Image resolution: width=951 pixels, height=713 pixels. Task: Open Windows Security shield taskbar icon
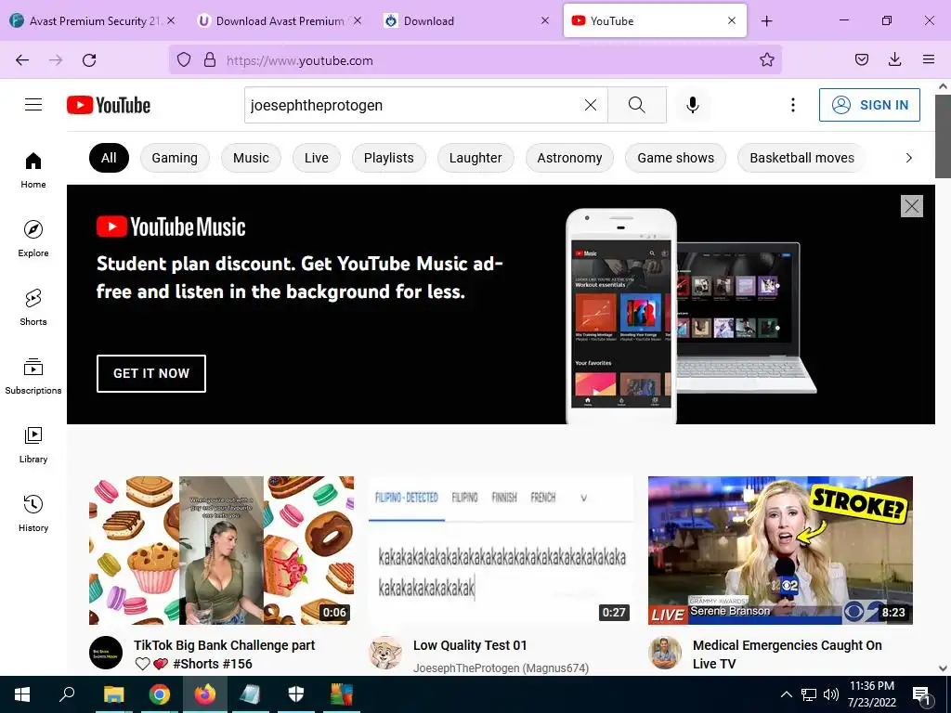click(x=295, y=694)
